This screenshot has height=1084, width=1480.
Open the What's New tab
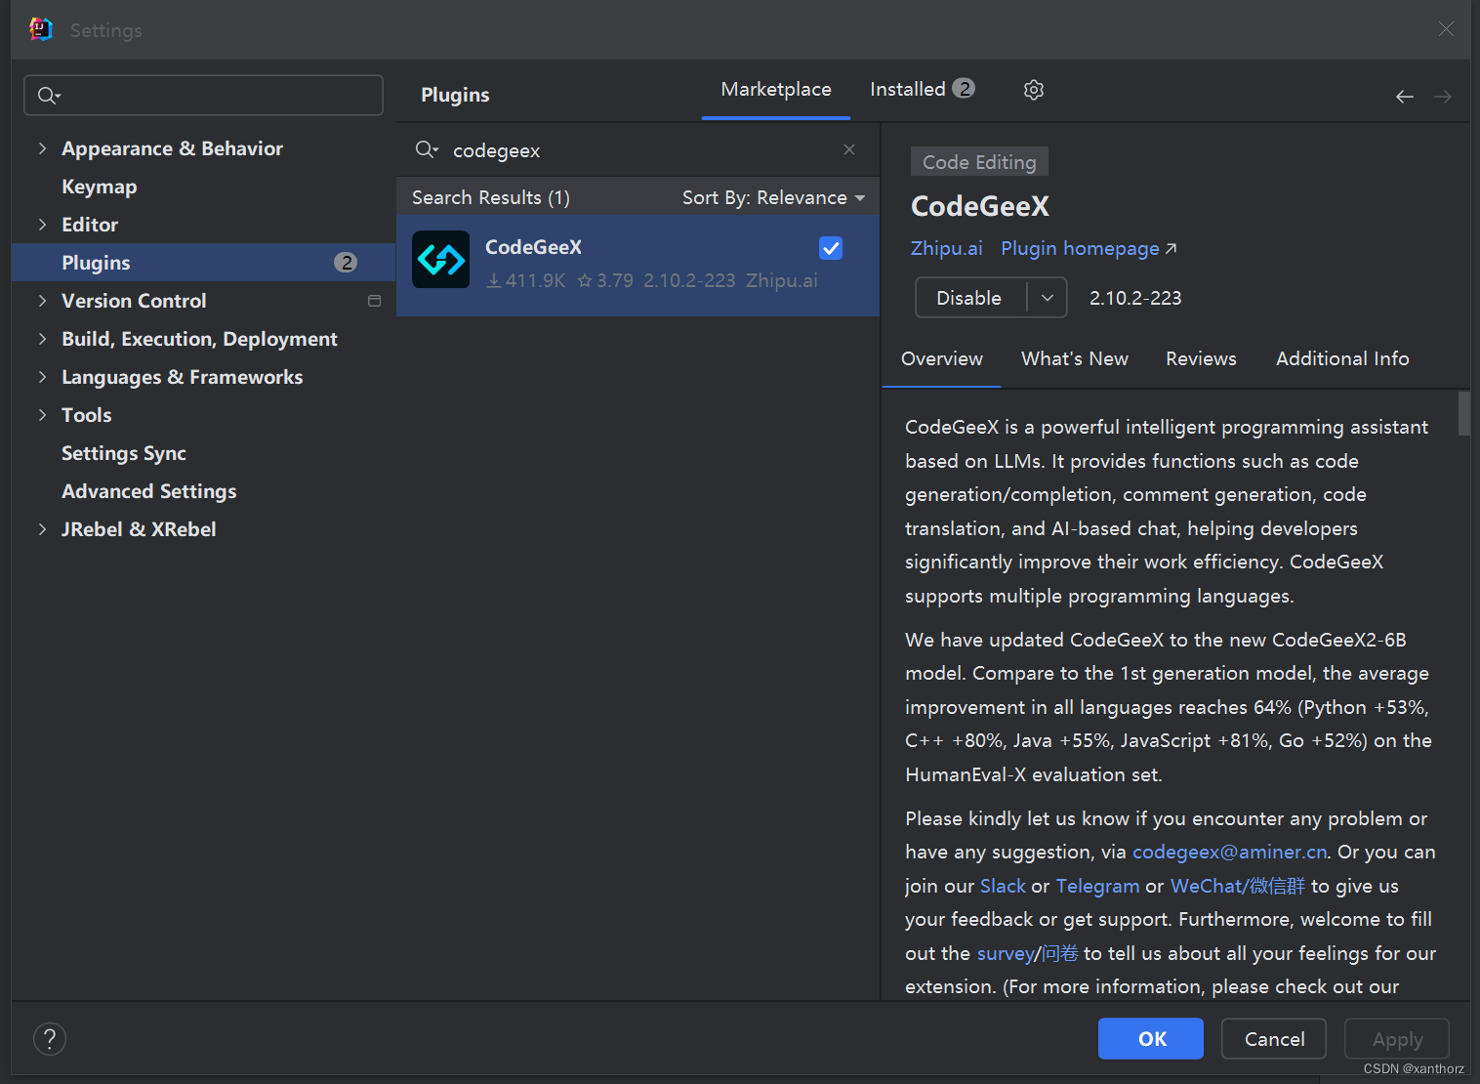tap(1075, 358)
